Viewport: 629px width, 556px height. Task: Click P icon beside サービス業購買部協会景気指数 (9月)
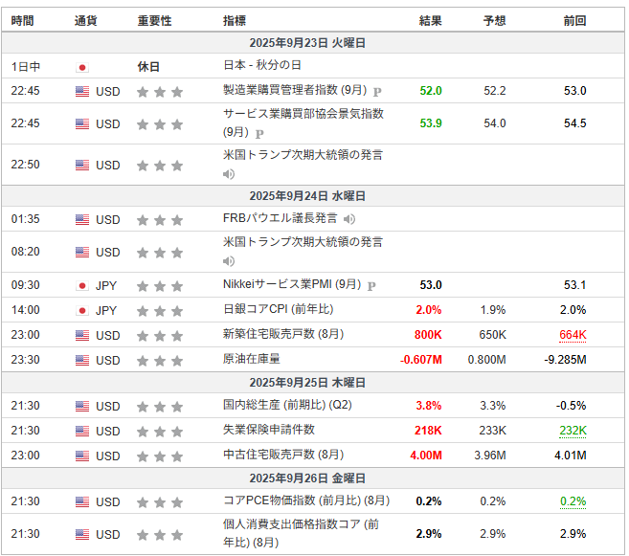click(x=259, y=133)
